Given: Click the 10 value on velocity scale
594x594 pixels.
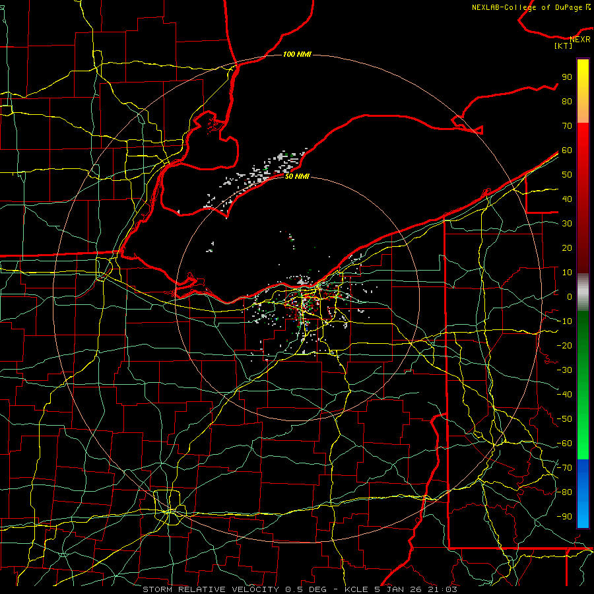Looking at the screenshot, I should click(567, 273).
